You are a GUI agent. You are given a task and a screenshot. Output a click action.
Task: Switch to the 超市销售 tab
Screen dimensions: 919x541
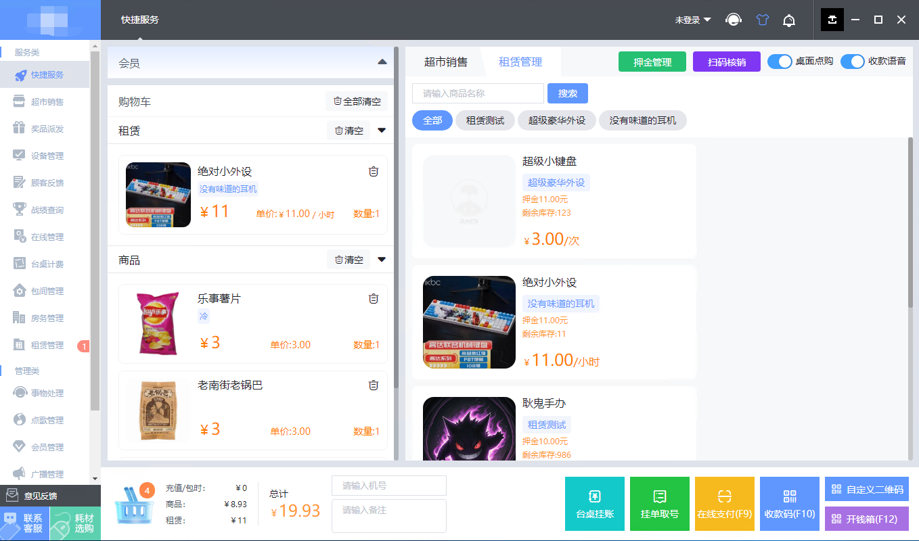coord(446,62)
